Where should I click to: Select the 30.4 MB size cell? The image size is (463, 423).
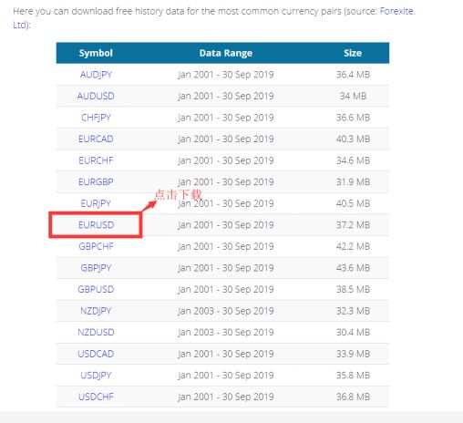(x=353, y=332)
